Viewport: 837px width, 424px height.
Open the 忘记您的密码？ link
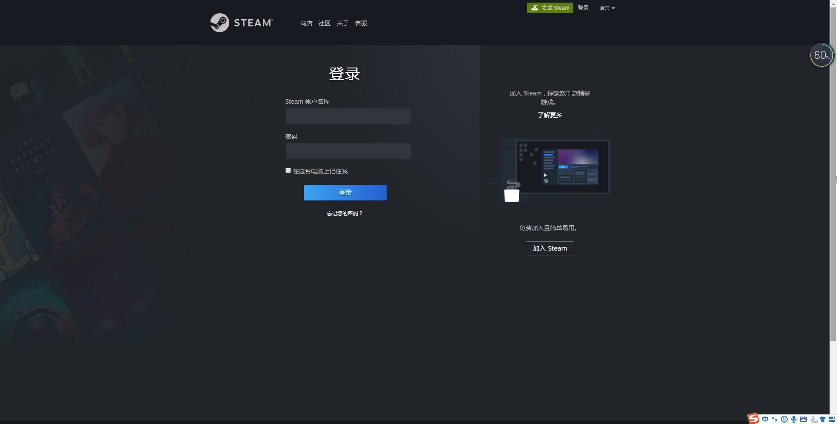coord(344,214)
